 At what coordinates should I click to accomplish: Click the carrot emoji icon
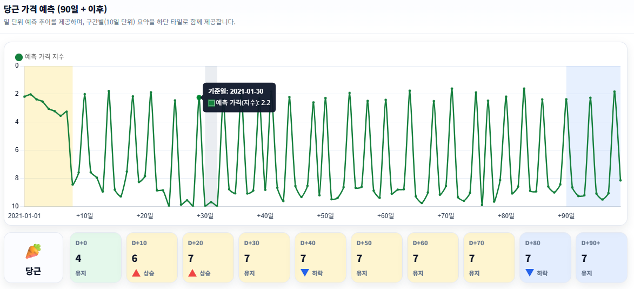point(34,251)
